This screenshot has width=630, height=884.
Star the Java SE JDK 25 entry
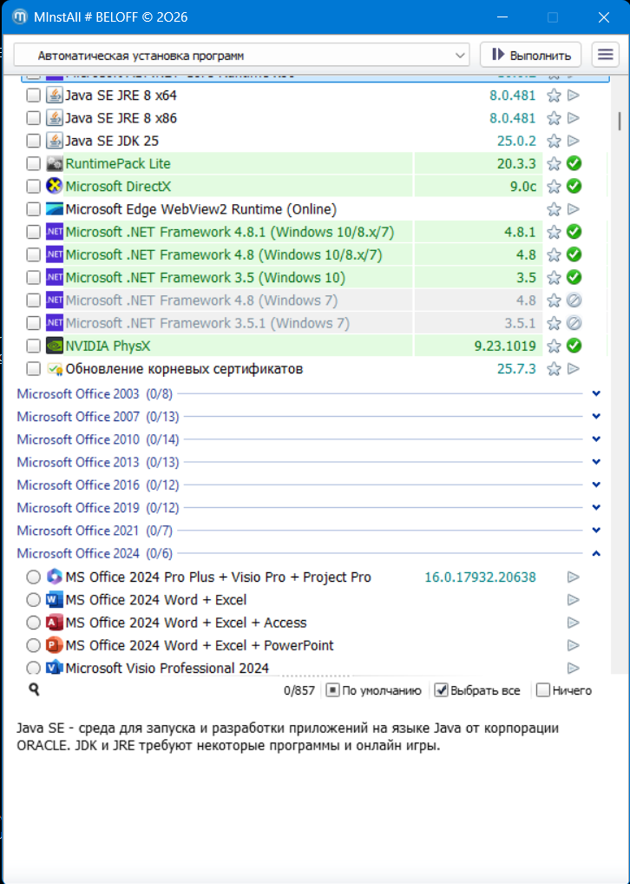[554, 141]
